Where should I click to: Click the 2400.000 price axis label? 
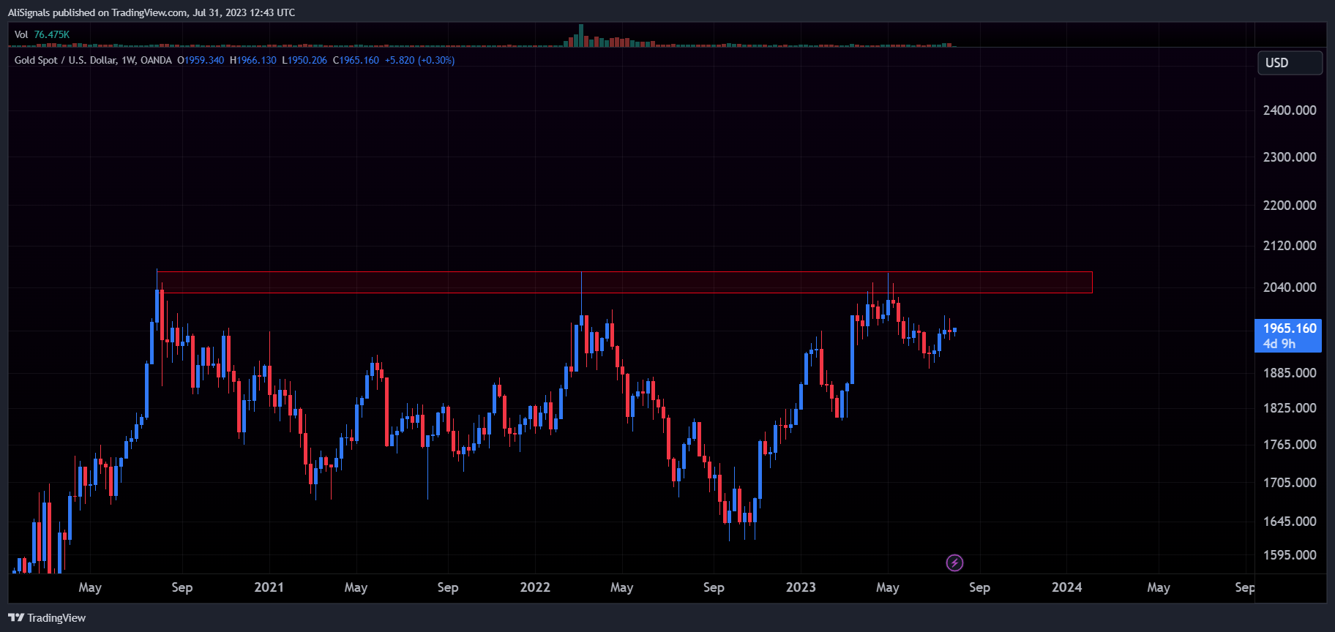click(1290, 110)
